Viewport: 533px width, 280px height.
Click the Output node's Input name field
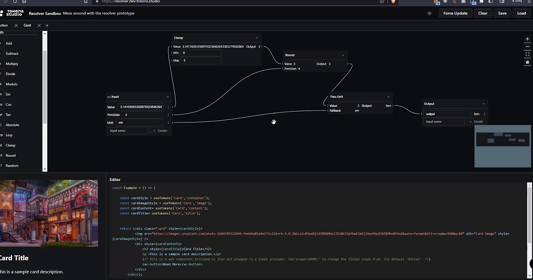pyautogui.click(x=444, y=121)
